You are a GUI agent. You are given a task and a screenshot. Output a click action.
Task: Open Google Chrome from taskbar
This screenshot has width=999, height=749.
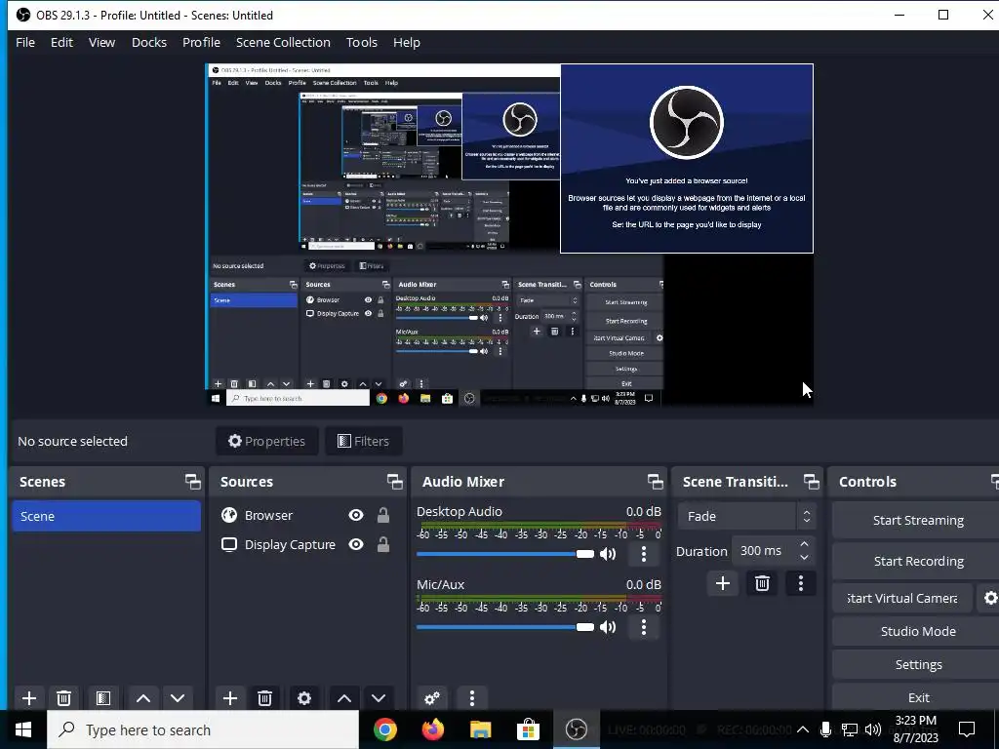point(384,729)
